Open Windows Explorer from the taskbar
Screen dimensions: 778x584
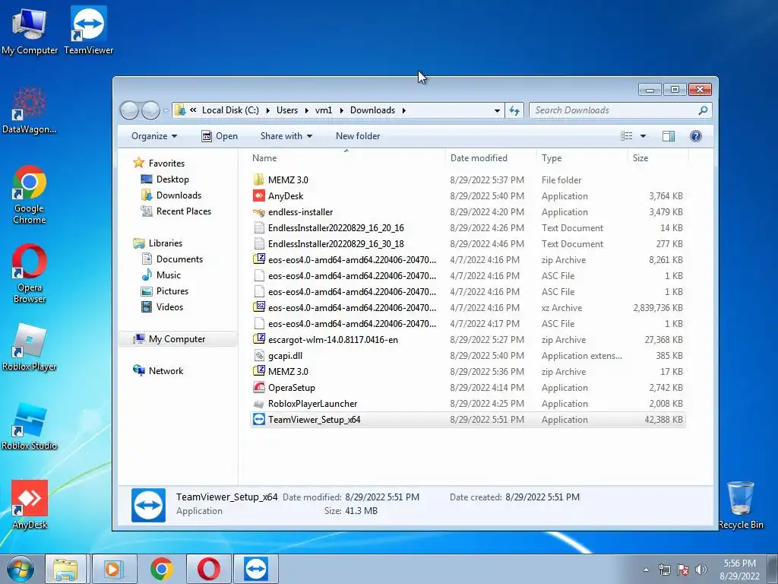coord(65,569)
